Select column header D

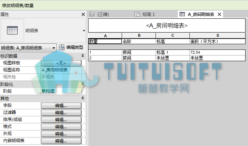[x=218, y=36]
